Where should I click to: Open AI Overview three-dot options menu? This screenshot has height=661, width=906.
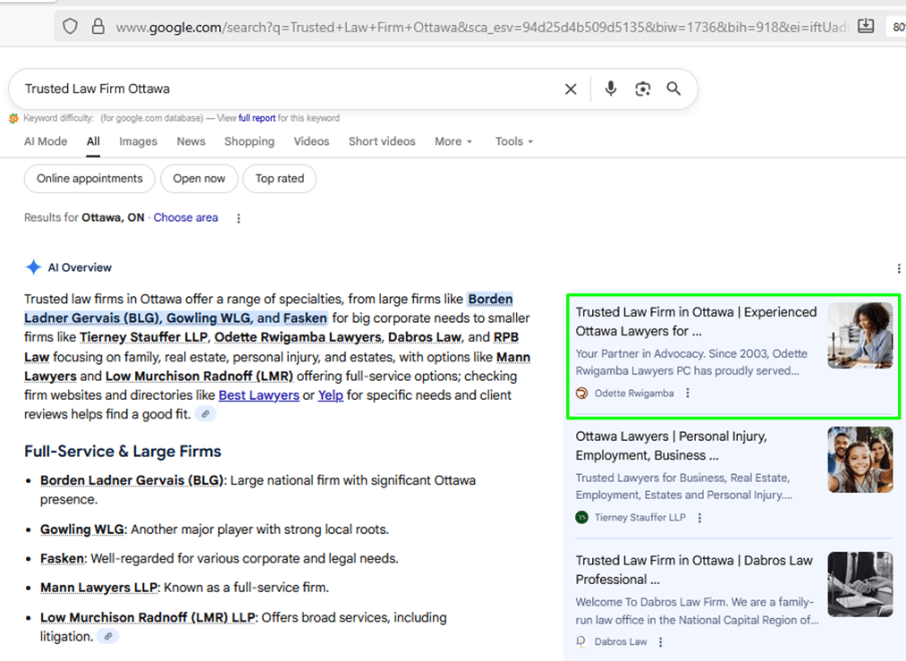point(898,268)
